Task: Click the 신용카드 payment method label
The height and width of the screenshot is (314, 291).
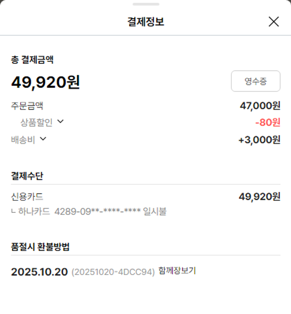Action: tap(27, 197)
